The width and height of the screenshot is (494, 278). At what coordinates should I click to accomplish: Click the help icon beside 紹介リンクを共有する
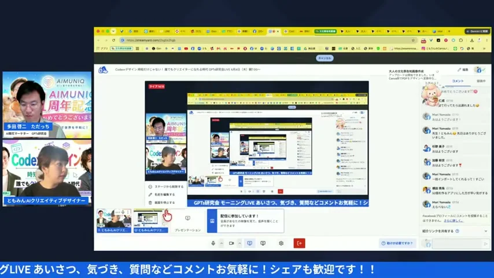click(x=457, y=231)
